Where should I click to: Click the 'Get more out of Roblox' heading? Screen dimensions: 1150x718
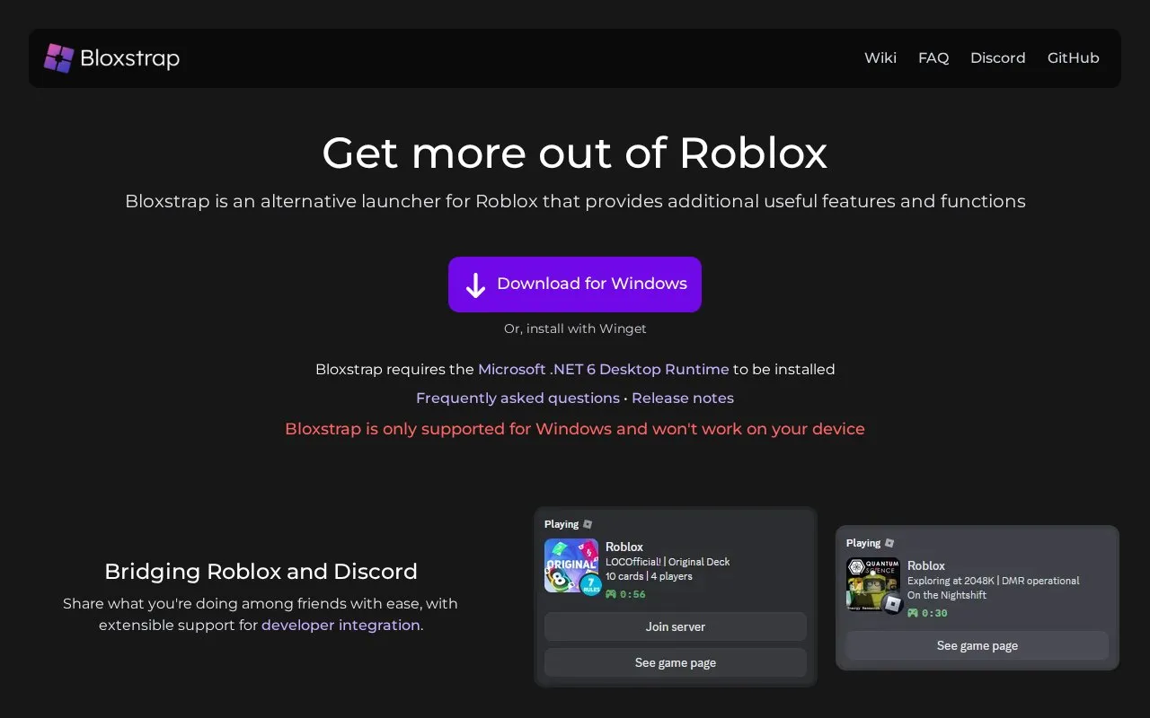(x=575, y=153)
